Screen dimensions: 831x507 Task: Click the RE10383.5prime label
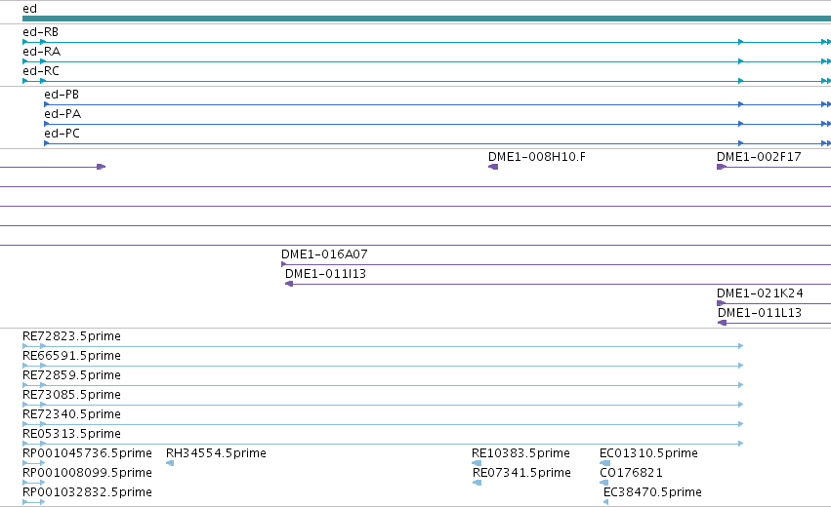pyautogui.click(x=520, y=453)
